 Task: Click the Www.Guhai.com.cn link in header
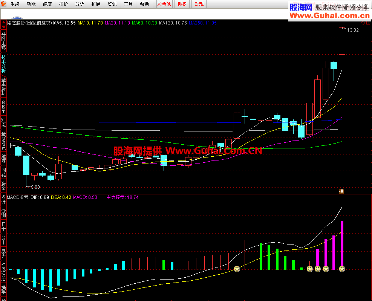tap(329, 16)
